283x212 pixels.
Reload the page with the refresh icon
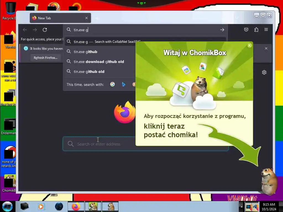[45, 30]
